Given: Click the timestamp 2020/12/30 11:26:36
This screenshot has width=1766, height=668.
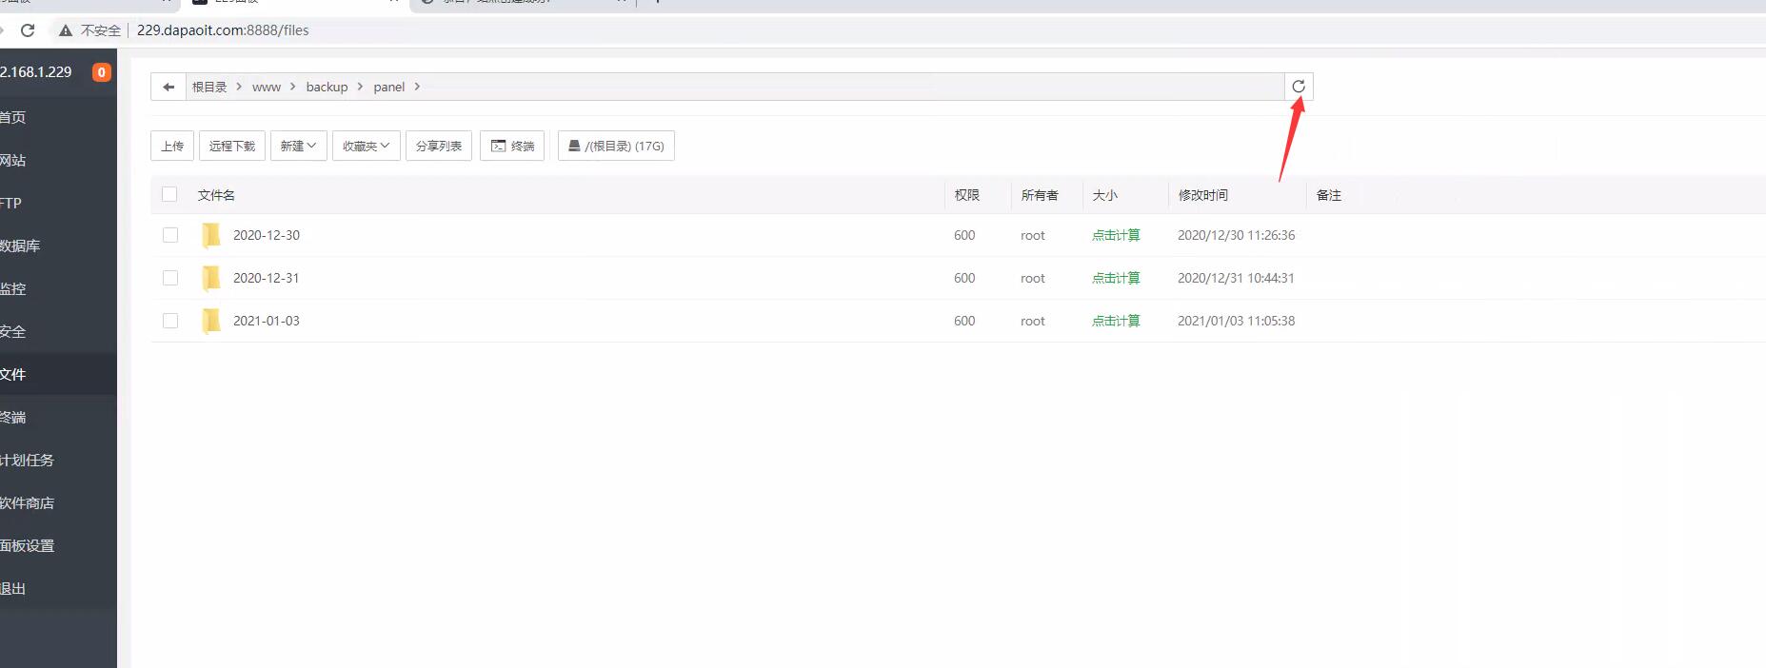Looking at the screenshot, I should click(x=1236, y=235).
